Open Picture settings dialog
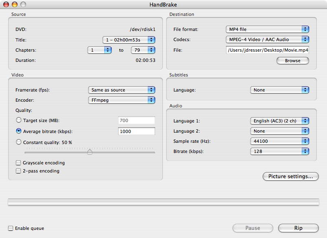This screenshot has height=238, width=327. 291,177
